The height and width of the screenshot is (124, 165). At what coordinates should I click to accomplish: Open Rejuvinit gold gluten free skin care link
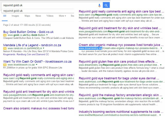(x=118, y=61)
